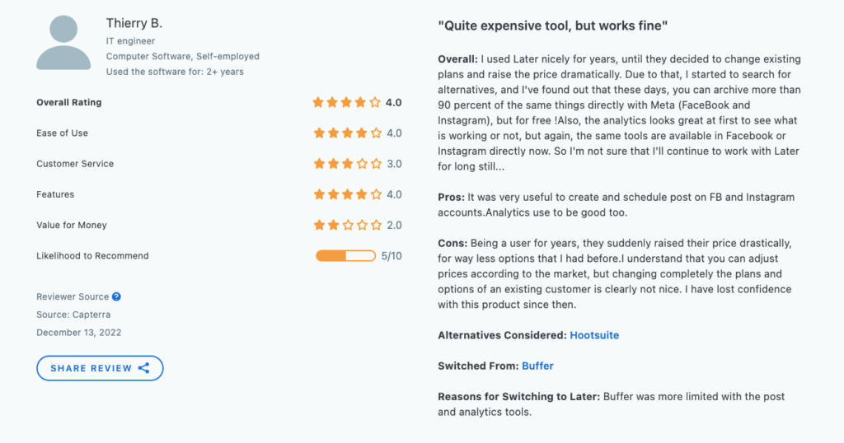The height and width of the screenshot is (443, 844).
Task: Click the review title Quite expensive tool
Action: [553, 26]
